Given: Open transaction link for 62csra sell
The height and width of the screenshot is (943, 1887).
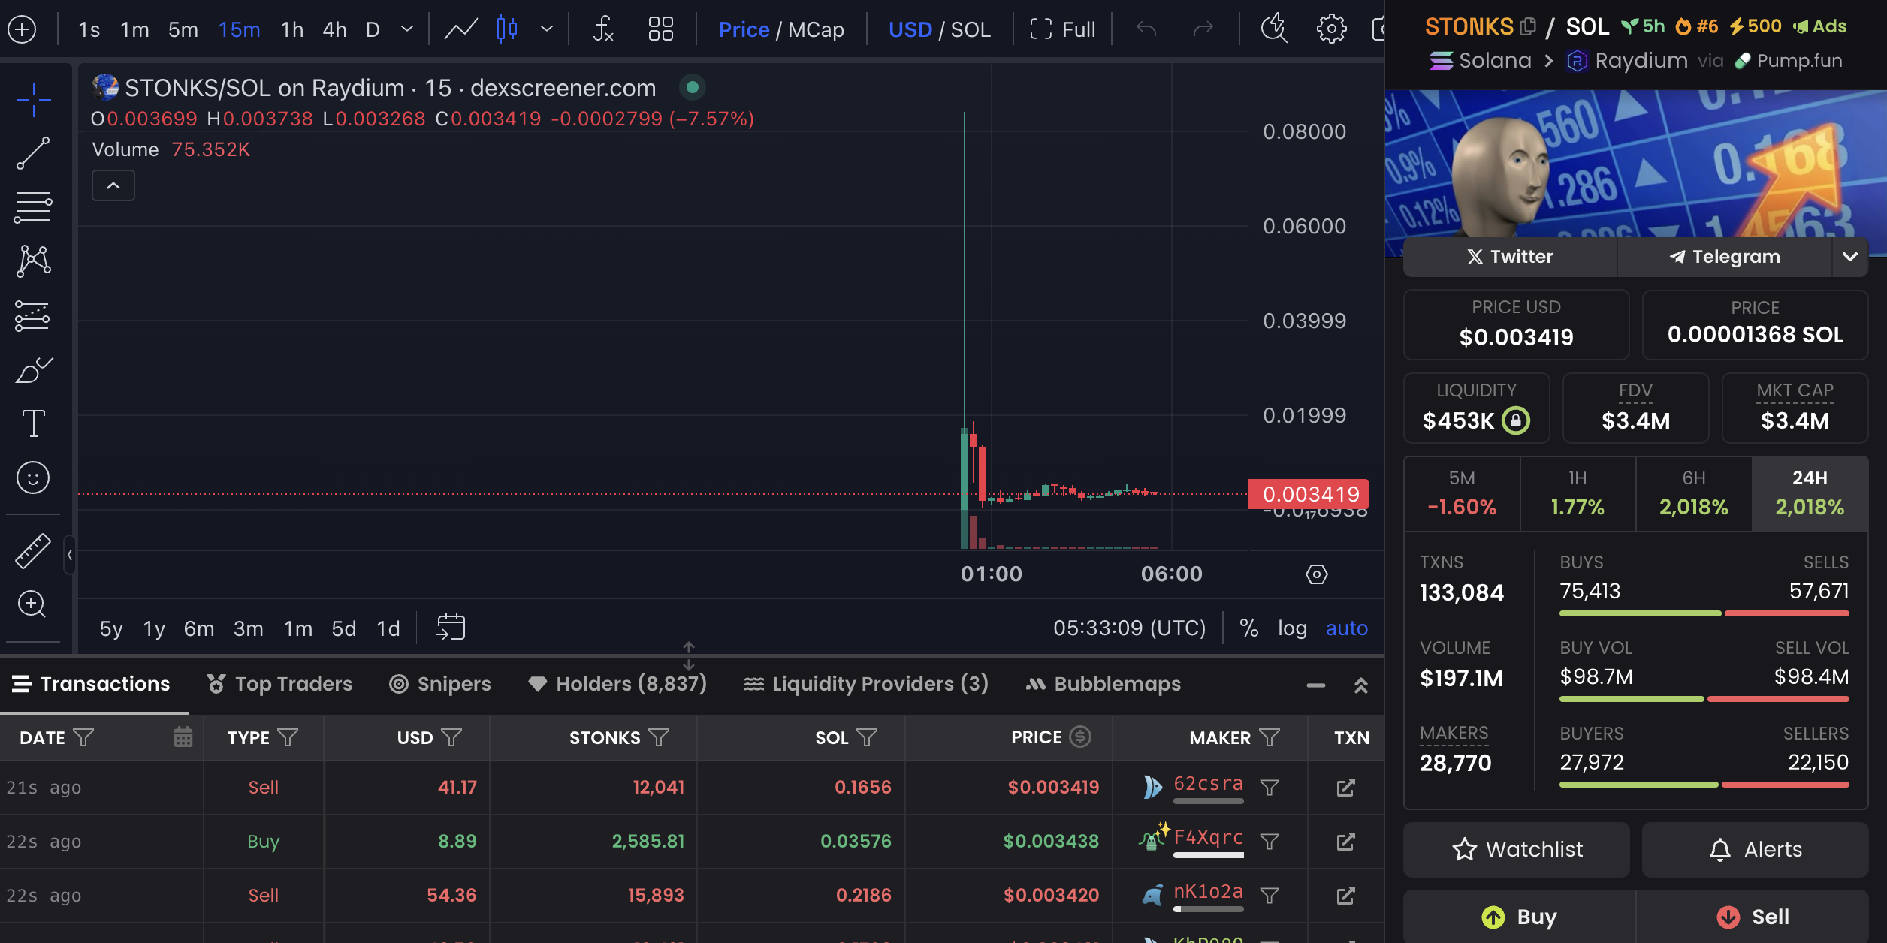Looking at the screenshot, I should point(1345,788).
